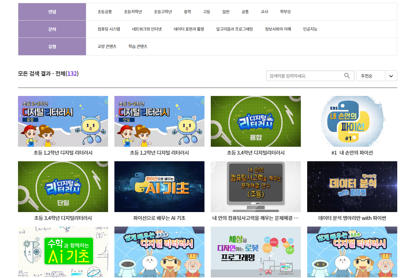The height and width of the screenshot is (278, 420).
Task: Click the 초등 3,4학년 디지털리터러시 title link
Action: 256,153
